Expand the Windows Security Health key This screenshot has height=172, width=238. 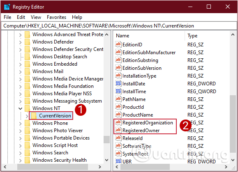click(20, 161)
